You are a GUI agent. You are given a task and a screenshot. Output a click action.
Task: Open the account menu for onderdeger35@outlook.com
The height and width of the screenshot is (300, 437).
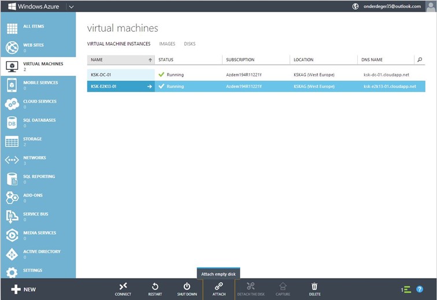point(395,6)
